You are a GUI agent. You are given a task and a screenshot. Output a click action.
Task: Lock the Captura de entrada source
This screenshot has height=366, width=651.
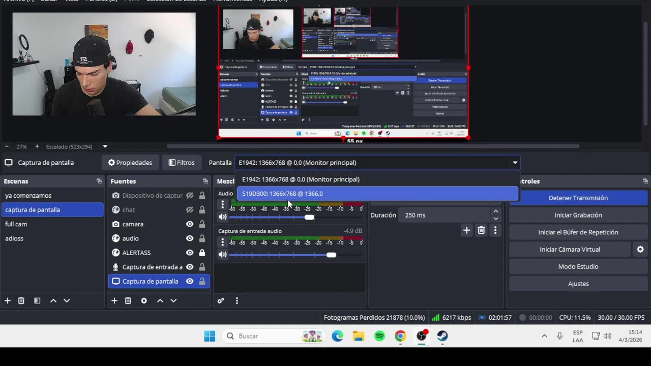pos(202,267)
